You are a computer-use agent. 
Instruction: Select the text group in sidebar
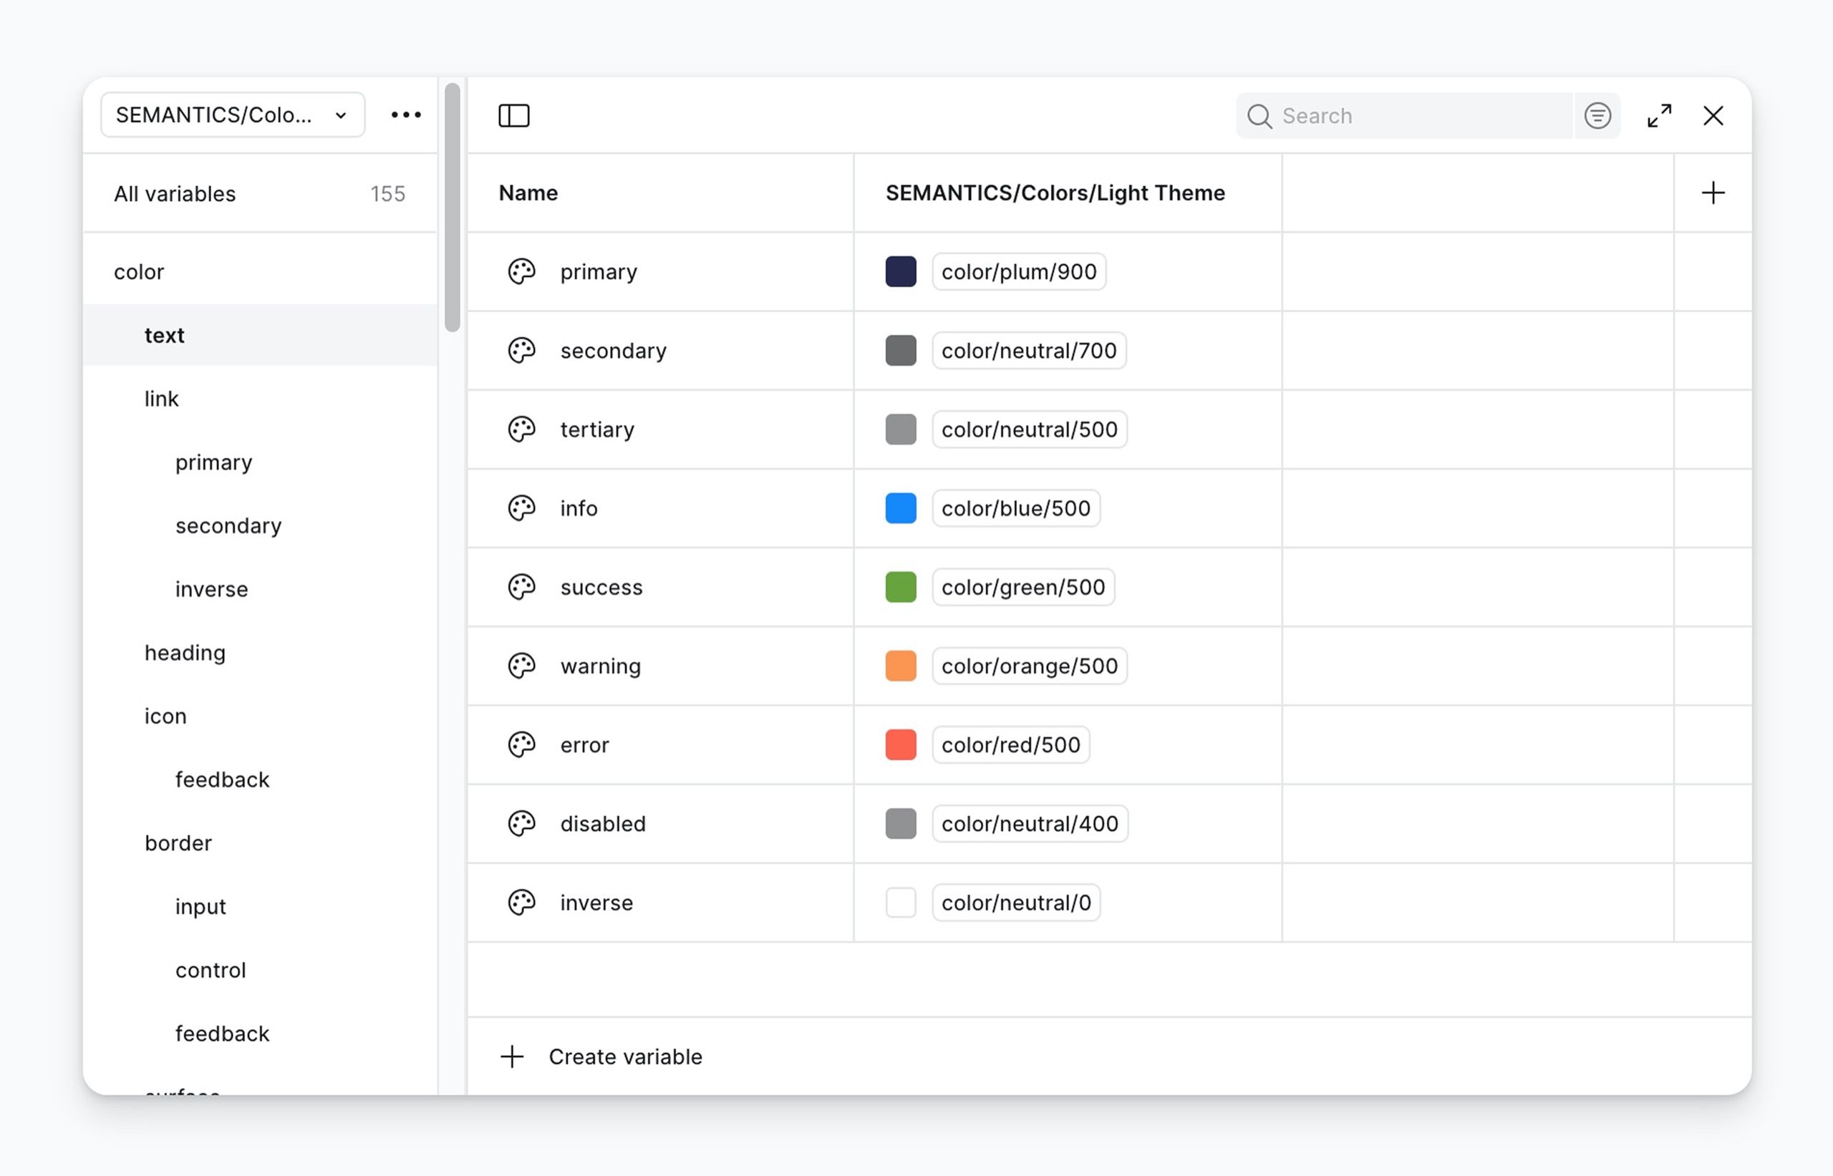tap(260, 335)
